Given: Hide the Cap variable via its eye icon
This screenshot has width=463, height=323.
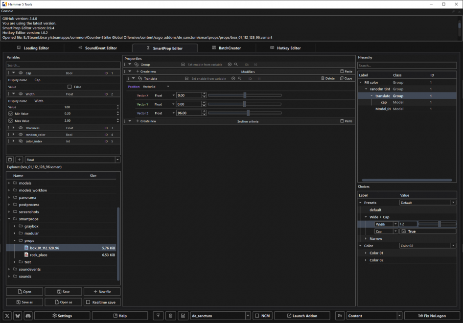Looking at the screenshot, I should coord(21,73).
